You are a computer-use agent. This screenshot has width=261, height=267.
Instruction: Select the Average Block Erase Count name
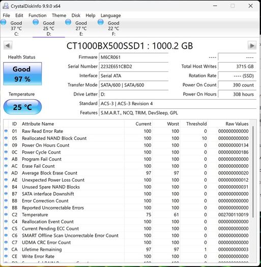tap(49, 173)
